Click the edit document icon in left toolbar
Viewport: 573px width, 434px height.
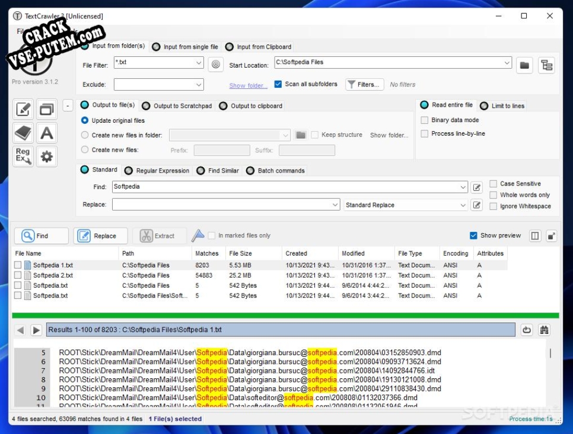[23, 109]
